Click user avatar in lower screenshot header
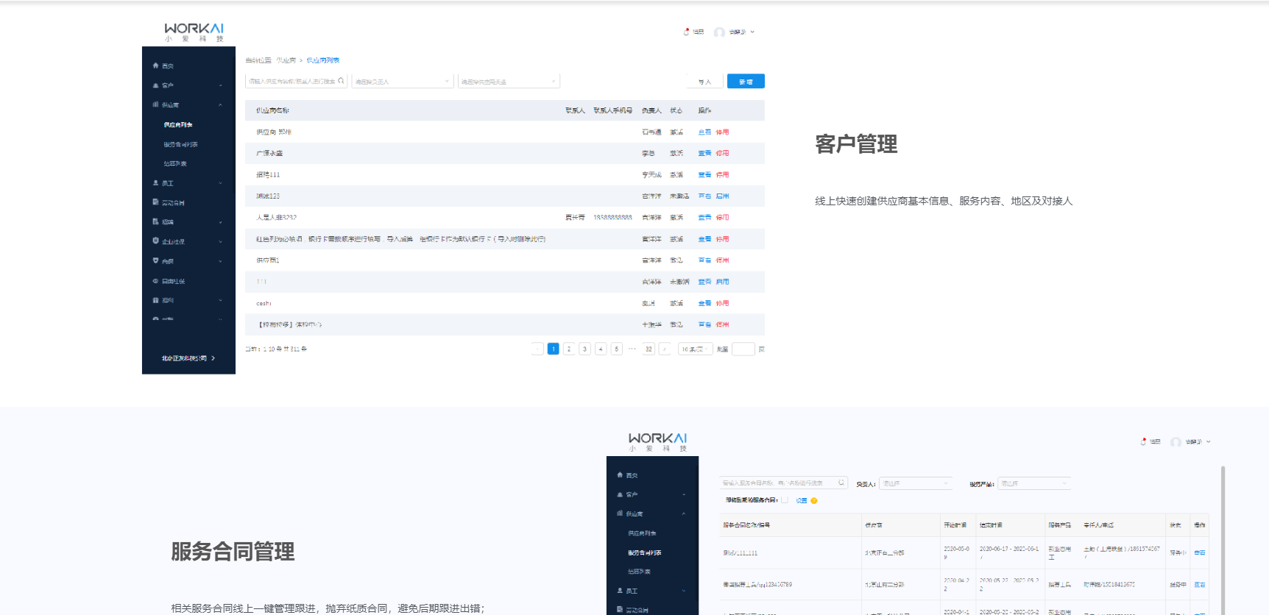 click(x=1176, y=442)
